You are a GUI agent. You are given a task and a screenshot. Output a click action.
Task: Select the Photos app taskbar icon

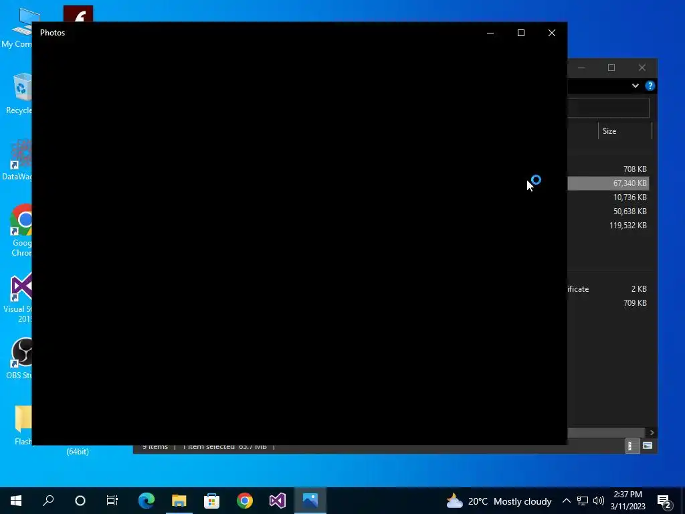[310, 501]
